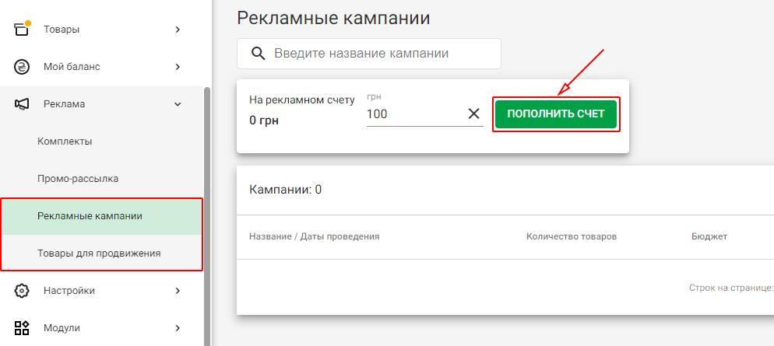Expand the Настройки chevron
The image size is (774, 346).
tap(178, 291)
